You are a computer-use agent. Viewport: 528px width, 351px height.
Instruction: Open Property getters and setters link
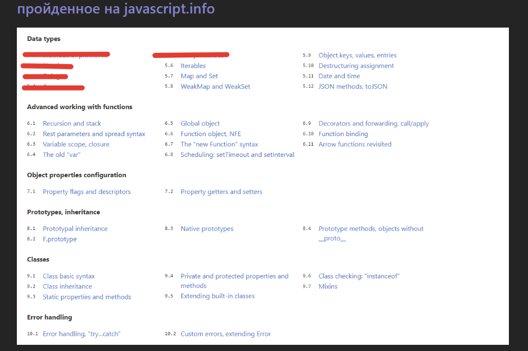tap(221, 192)
